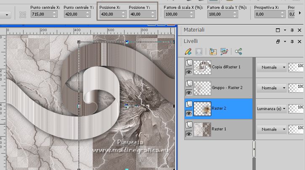Click the center-pivot icon left of Punto centrale X
This screenshot has width=305, height=170.
[23, 15]
